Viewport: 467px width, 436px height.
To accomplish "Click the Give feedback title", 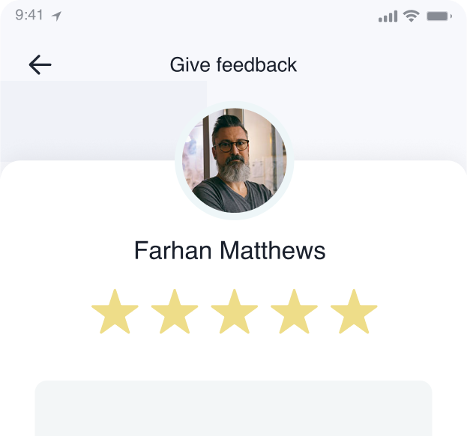I will click(233, 65).
